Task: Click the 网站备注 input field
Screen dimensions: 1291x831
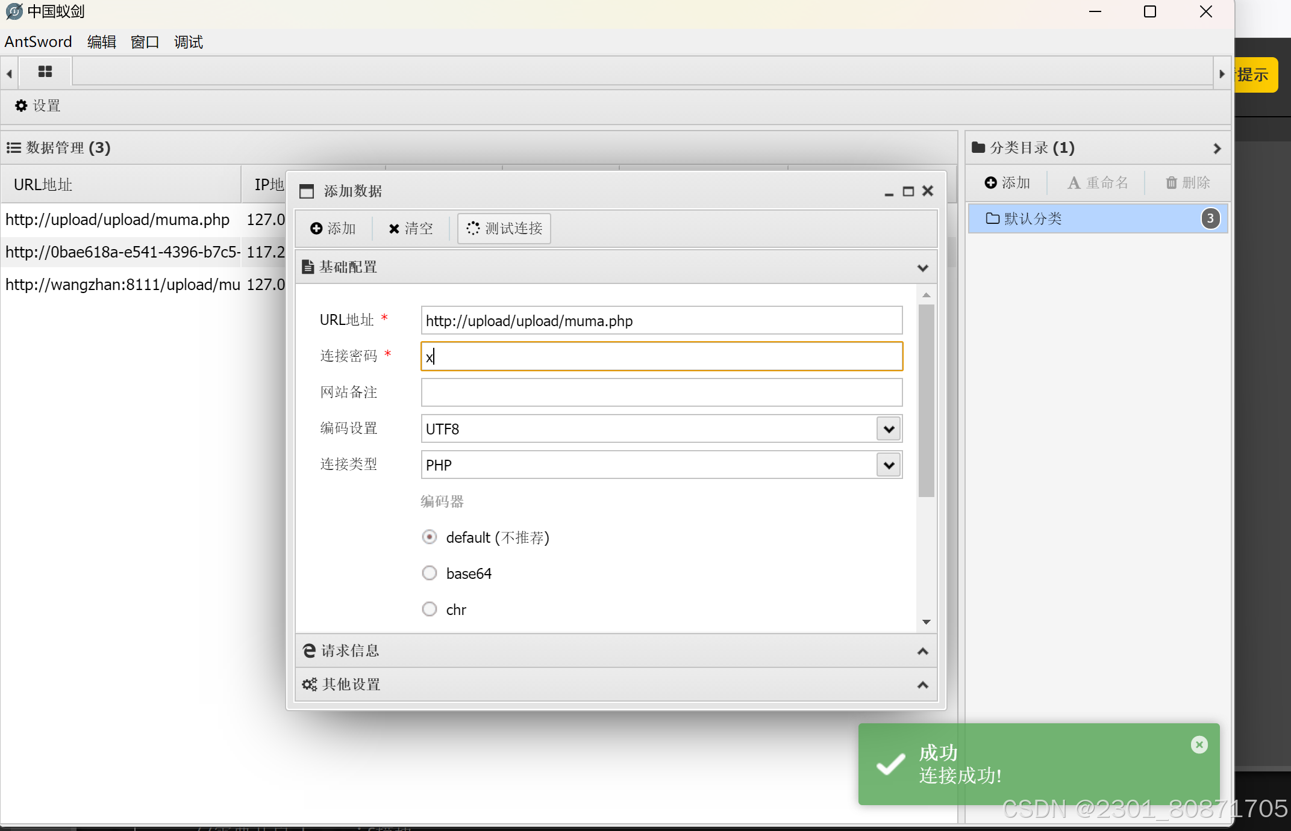Action: (661, 392)
